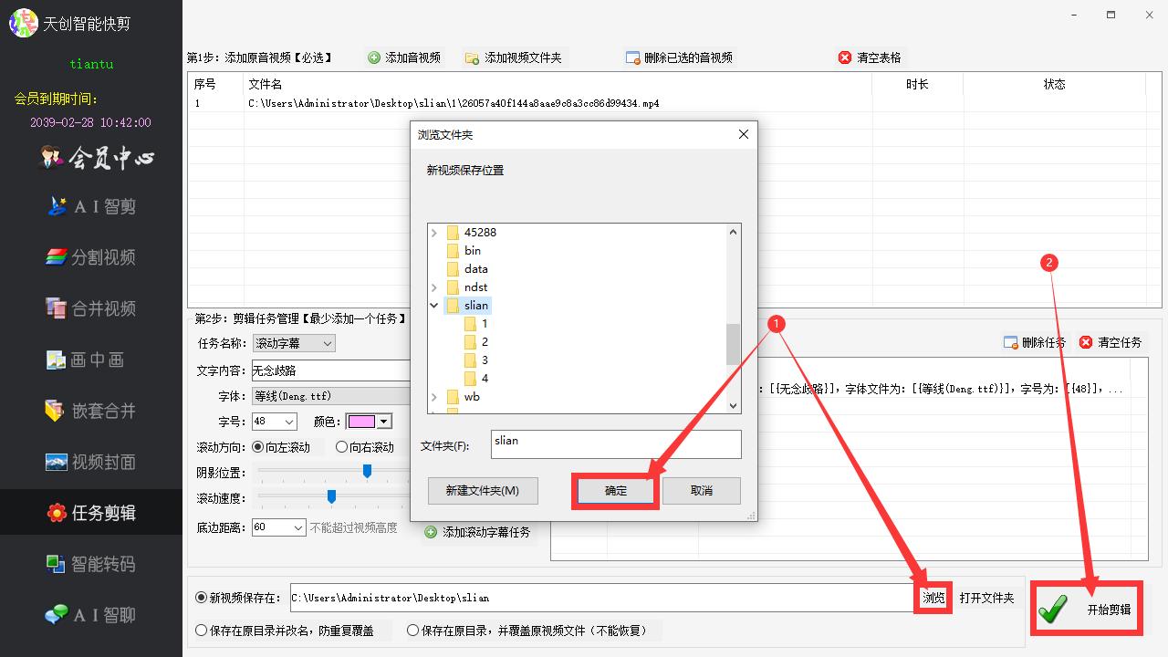The image size is (1168, 657).
Task: Click the slian folder icon
Action: click(x=454, y=306)
